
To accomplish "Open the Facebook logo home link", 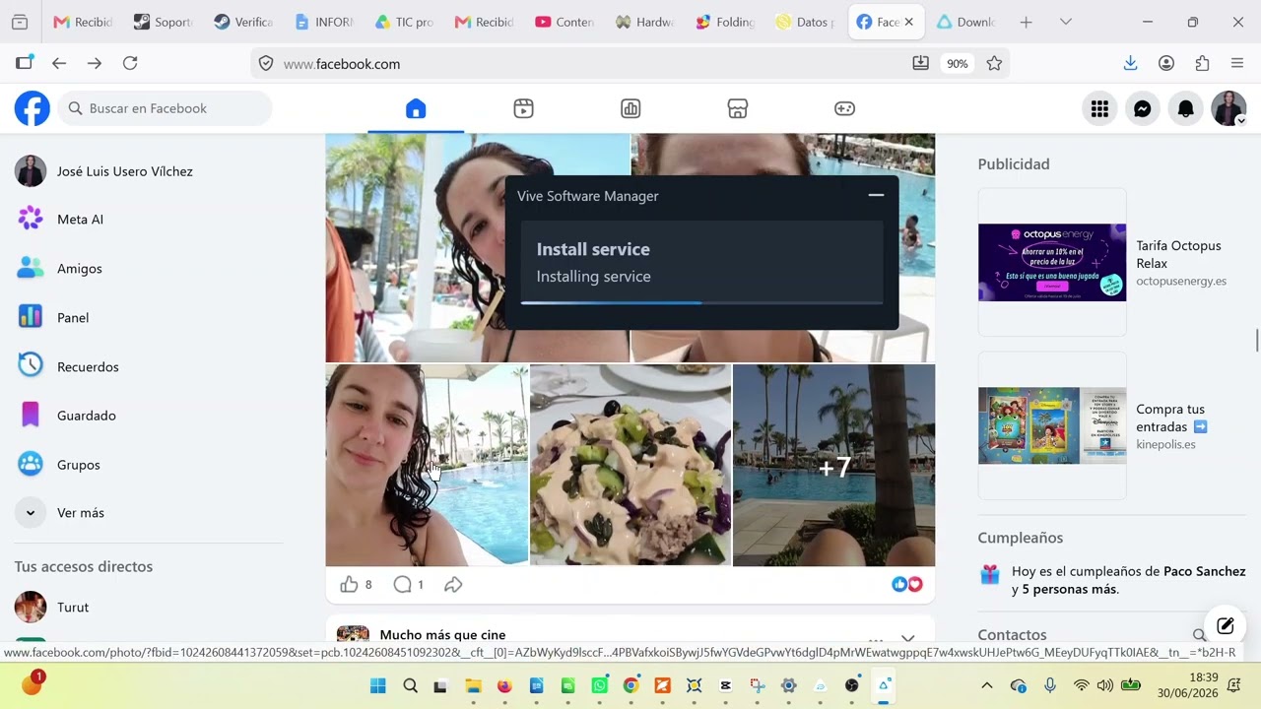I will tap(32, 108).
